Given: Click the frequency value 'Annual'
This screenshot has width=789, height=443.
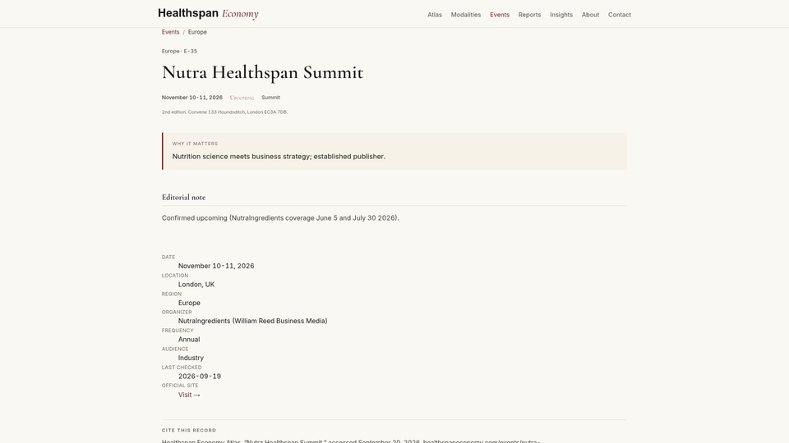Looking at the screenshot, I should coord(189,340).
